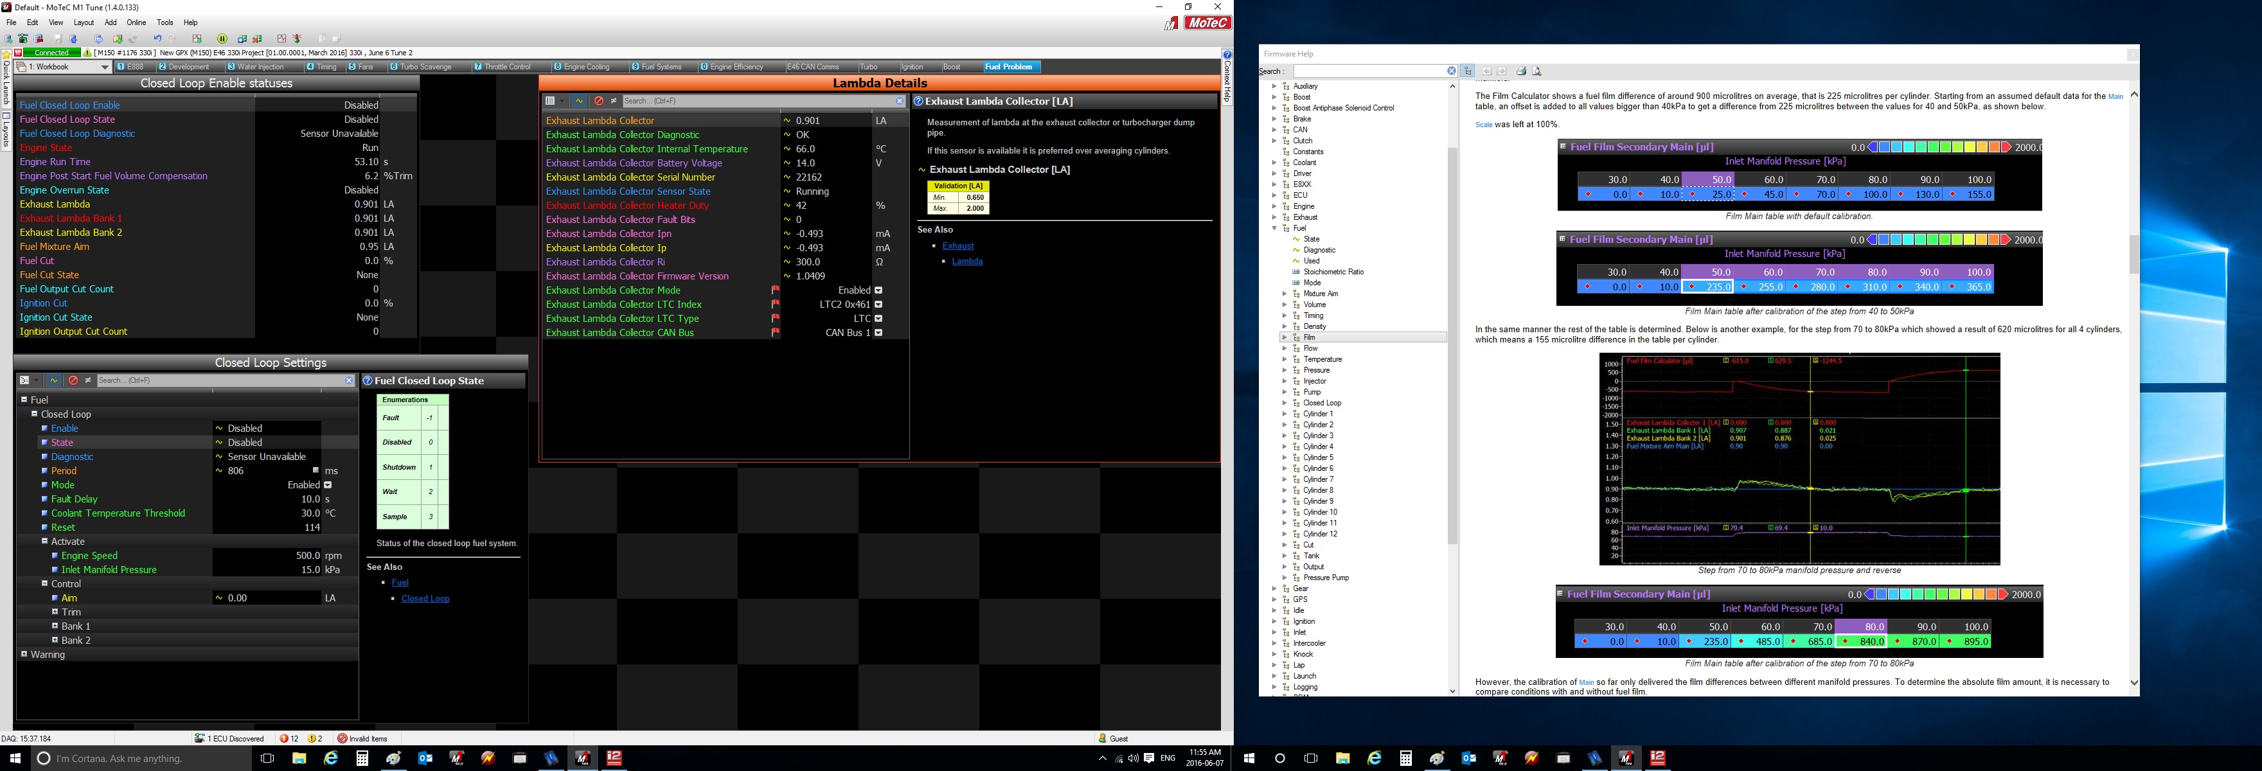This screenshot has width=2262, height=771.
Task: Open the Layout menu
Action: pos(84,23)
